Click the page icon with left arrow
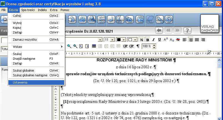Screen dimensions: 223x120 (x=81, y=46)
